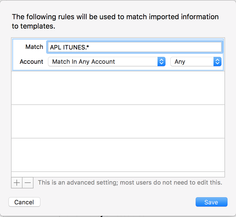Open the Match In Any Account dropdown

107,62
